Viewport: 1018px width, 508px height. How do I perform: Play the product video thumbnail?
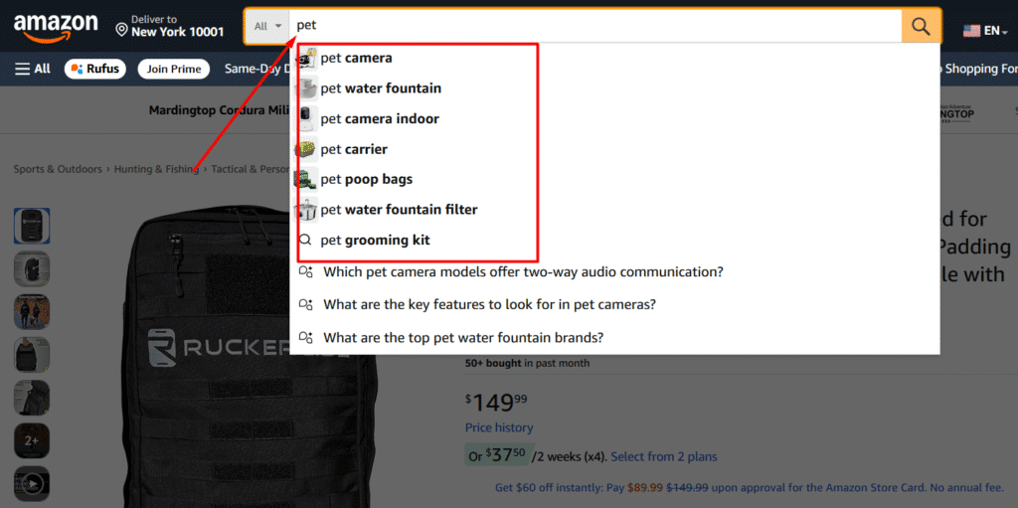tap(32, 484)
